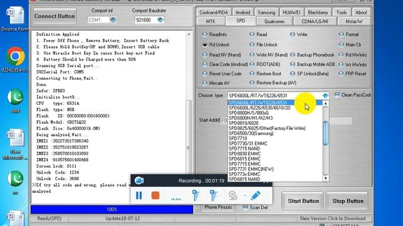The width and height of the screenshot is (403, 226).
Task: Click the second cursor-effect icon in the recorder
Action: (x=213, y=195)
